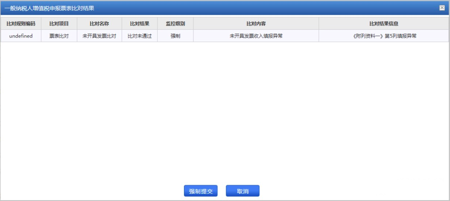Select the 比对结果信息 column header

(x=384, y=23)
